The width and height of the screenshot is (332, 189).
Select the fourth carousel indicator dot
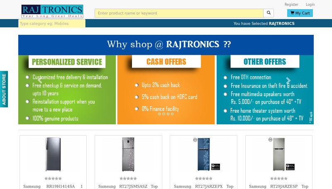click(x=172, y=114)
